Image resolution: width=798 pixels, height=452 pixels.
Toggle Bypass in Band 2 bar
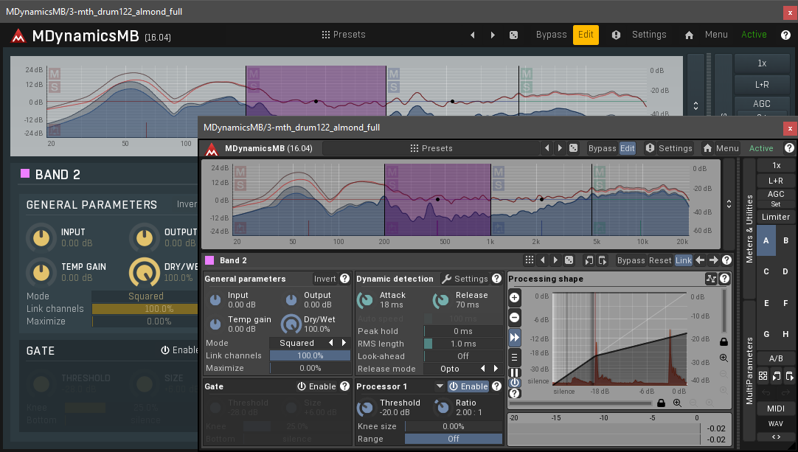click(x=631, y=260)
